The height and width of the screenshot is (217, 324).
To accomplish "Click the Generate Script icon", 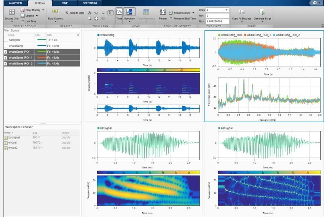I will coord(262,12).
